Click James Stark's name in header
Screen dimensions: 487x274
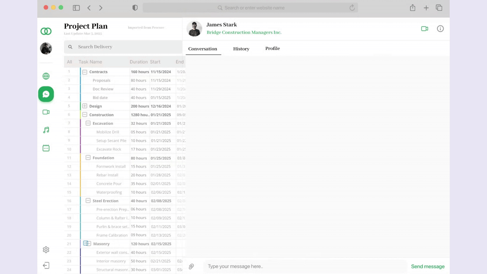pyautogui.click(x=221, y=25)
